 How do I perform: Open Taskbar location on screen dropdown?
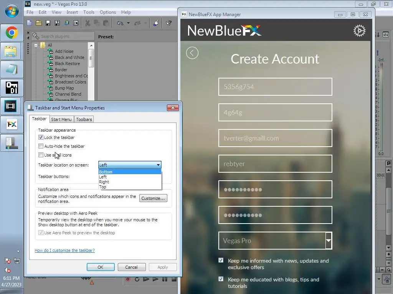[x=130, y=165]
